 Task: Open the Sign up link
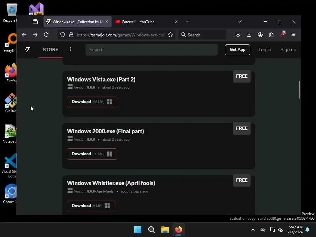tap(288, 50)
